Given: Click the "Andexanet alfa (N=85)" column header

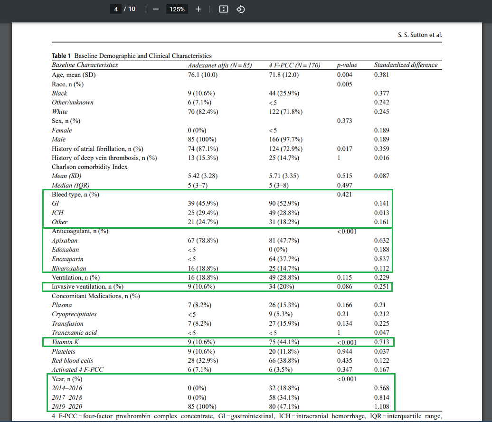Looking at the screenshot, I should coord(219,65).
